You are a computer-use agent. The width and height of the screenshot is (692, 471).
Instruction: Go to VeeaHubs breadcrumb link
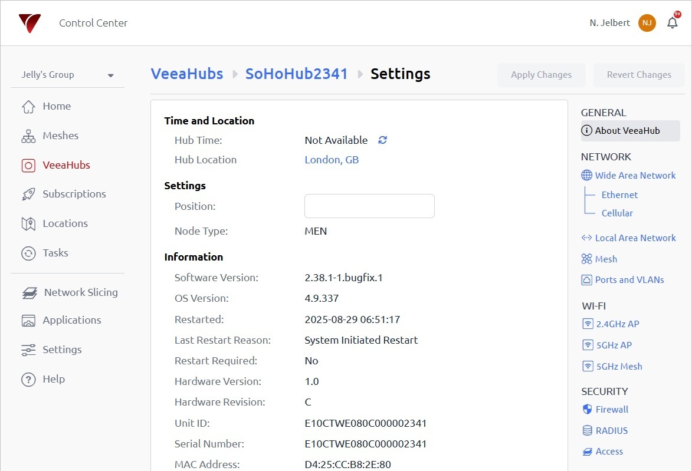click(187, 74)
